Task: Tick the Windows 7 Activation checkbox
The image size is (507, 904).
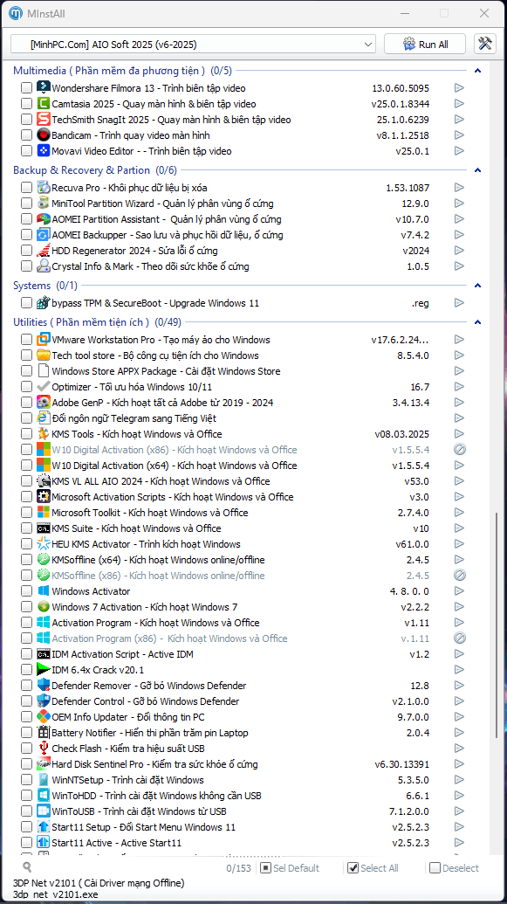Action: [26, 606]
